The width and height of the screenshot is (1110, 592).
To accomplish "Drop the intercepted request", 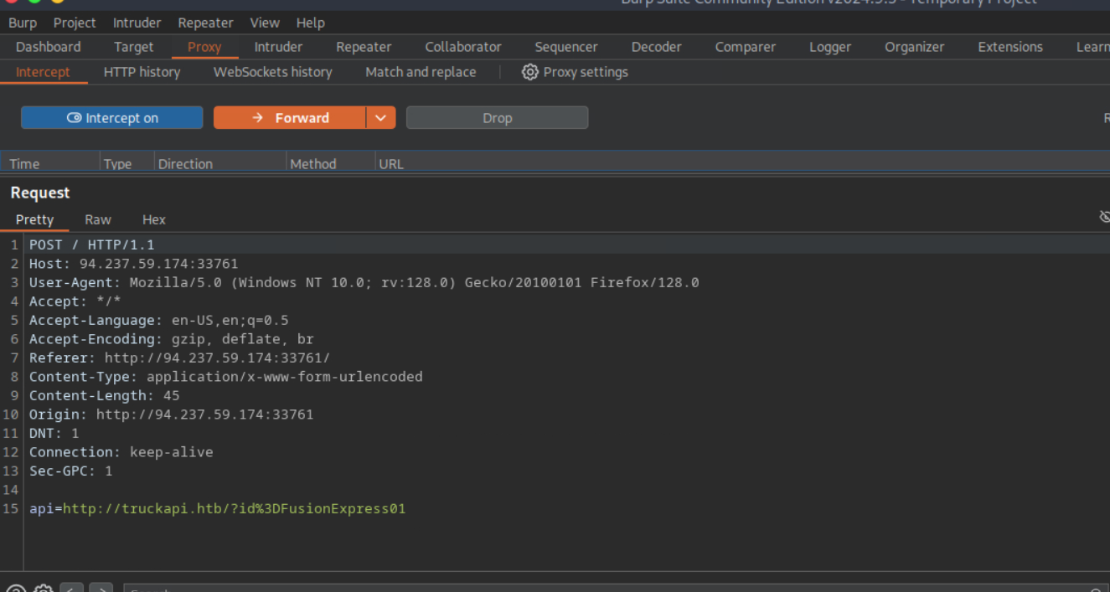I will 497,118.
